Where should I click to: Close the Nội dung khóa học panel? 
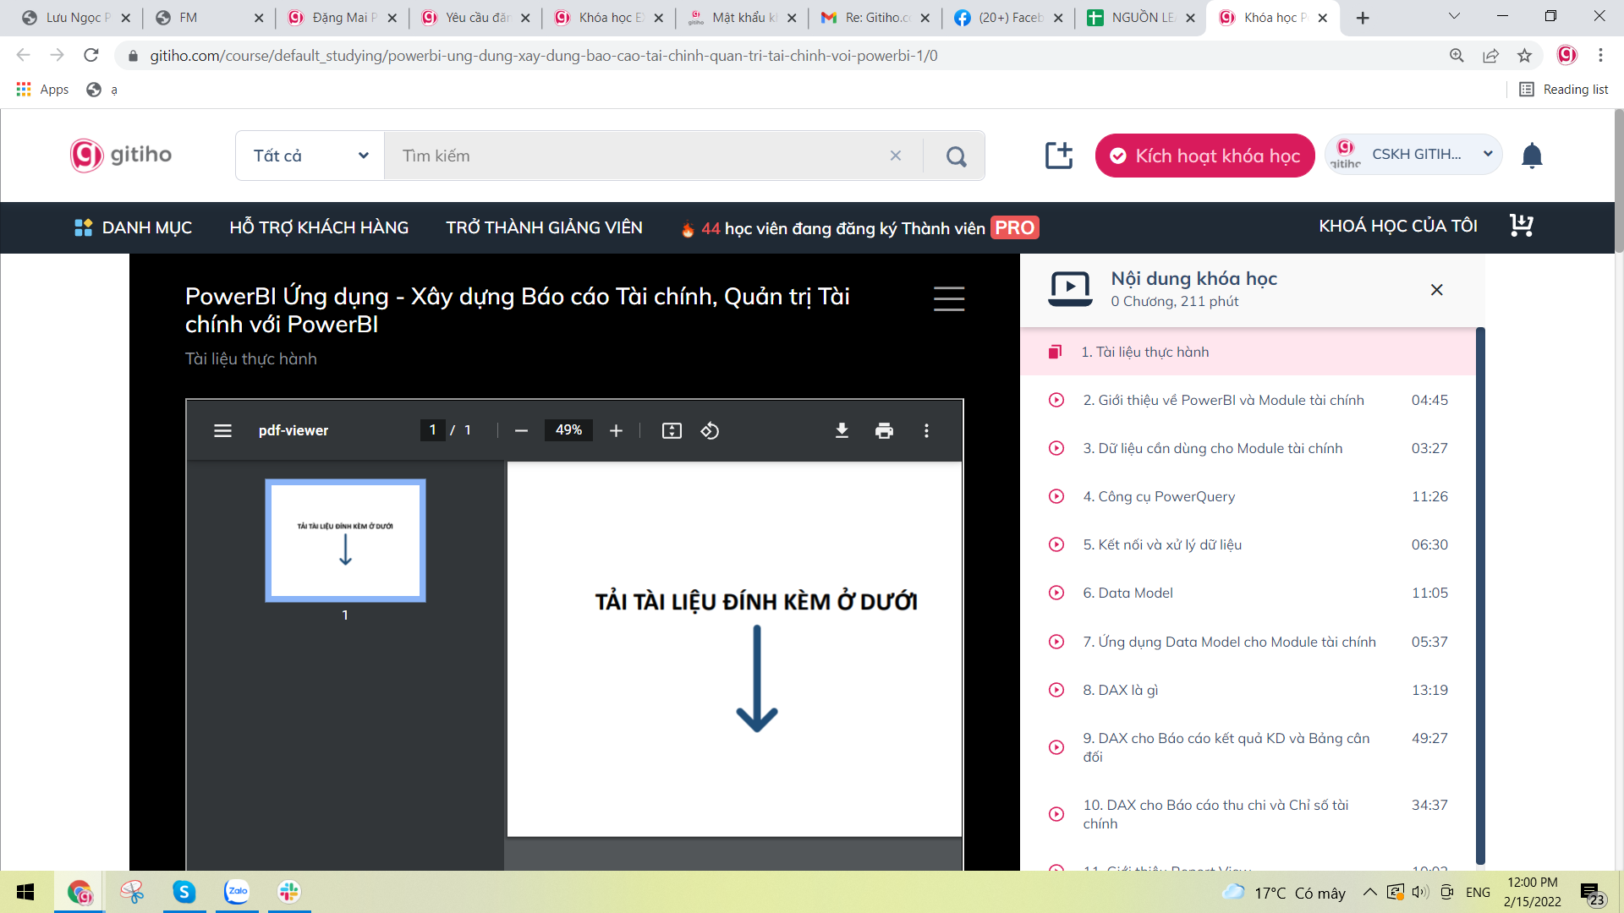(x=1436, y=290)
